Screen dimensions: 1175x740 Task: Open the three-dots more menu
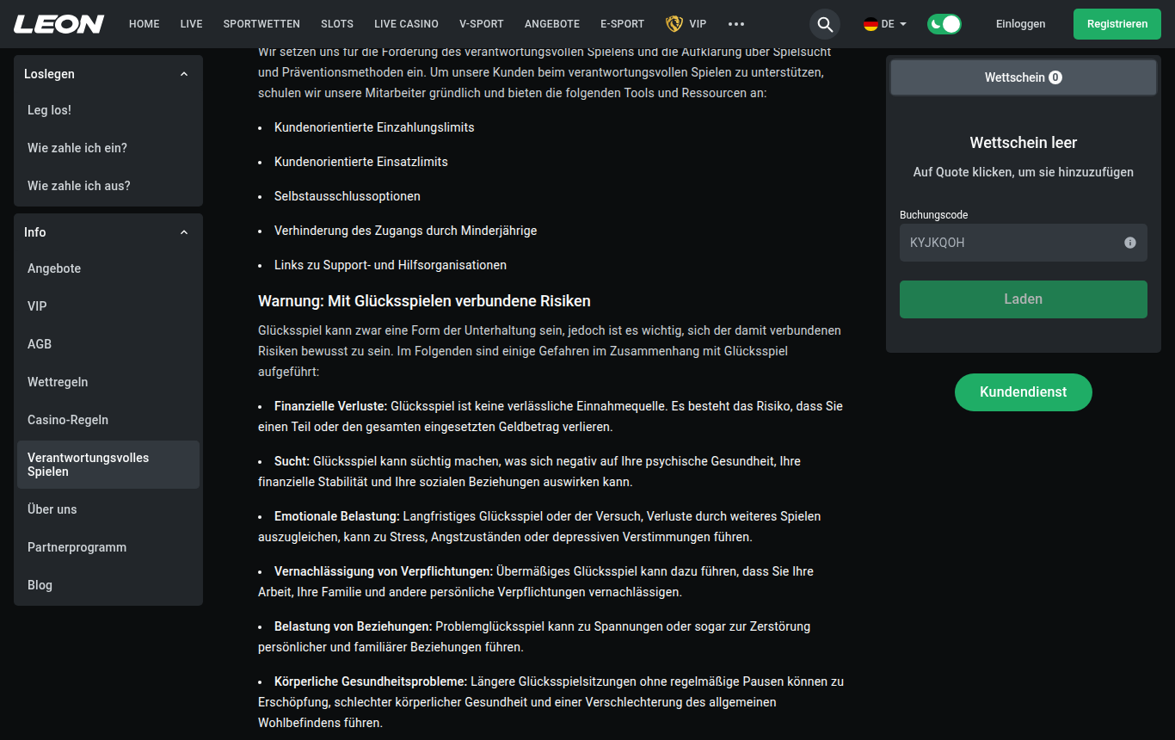coord(736,24)
